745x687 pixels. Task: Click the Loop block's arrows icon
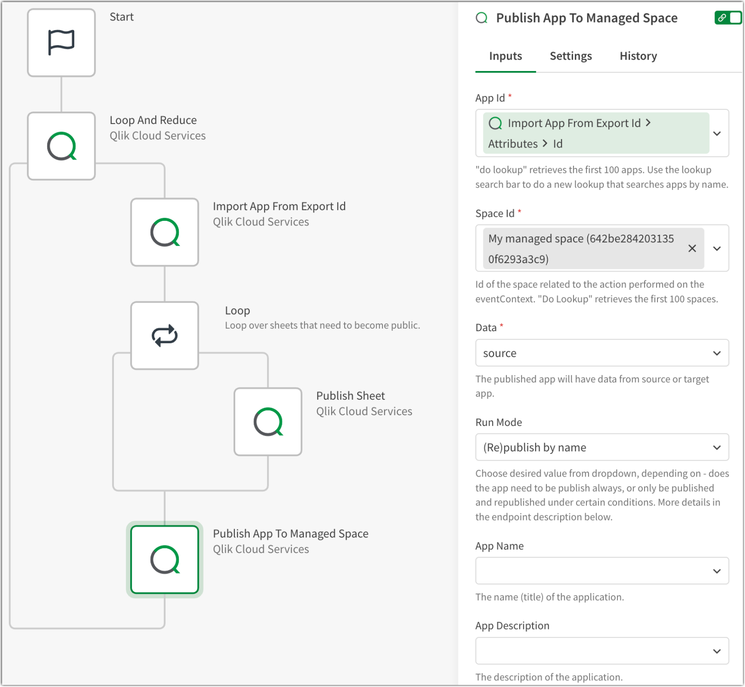click(x=164, y=335)
